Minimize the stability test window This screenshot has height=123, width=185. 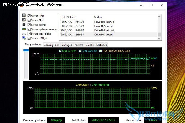pos(141,5)
